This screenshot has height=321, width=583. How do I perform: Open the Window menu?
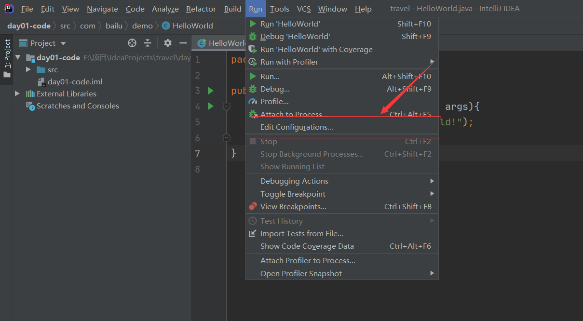333,9
